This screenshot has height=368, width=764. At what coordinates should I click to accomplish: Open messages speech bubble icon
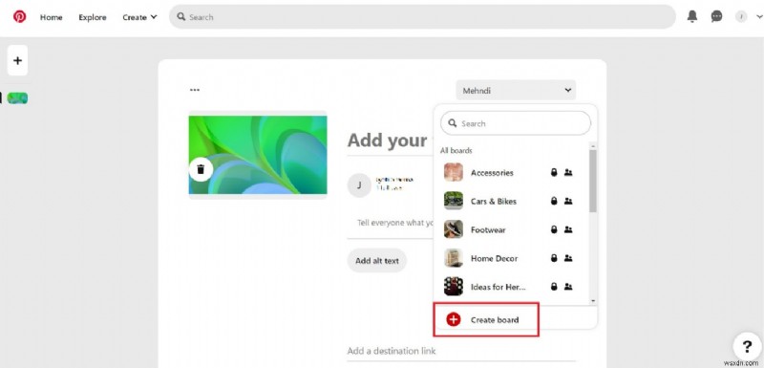(716, 16)
